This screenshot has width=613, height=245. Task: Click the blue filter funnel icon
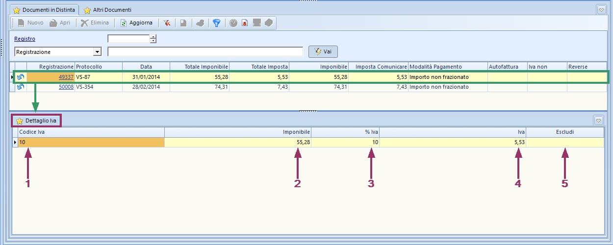coord(216,23)
